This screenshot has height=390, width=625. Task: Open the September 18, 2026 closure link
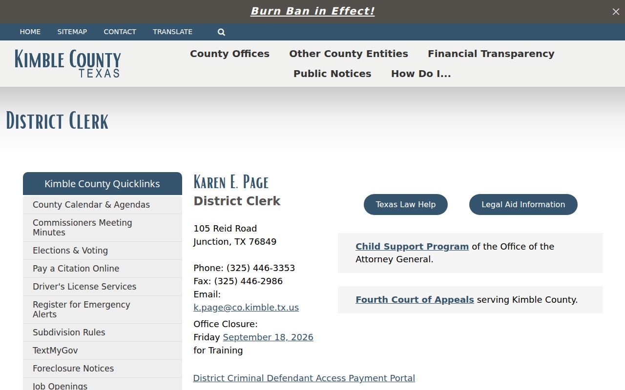(x=268, y=337)
